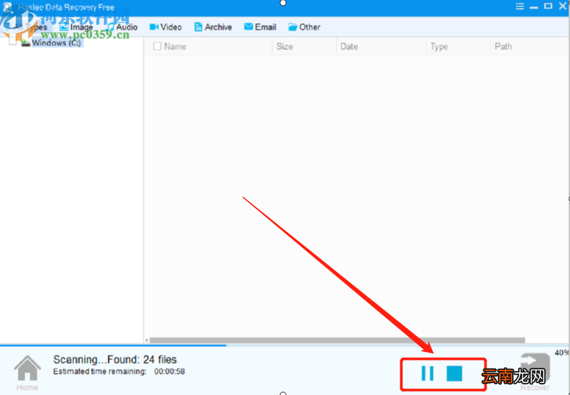Screen dimensions: 570x395
Task: Click the estimated time remaining 00:00:58
Action: point(170,371)
